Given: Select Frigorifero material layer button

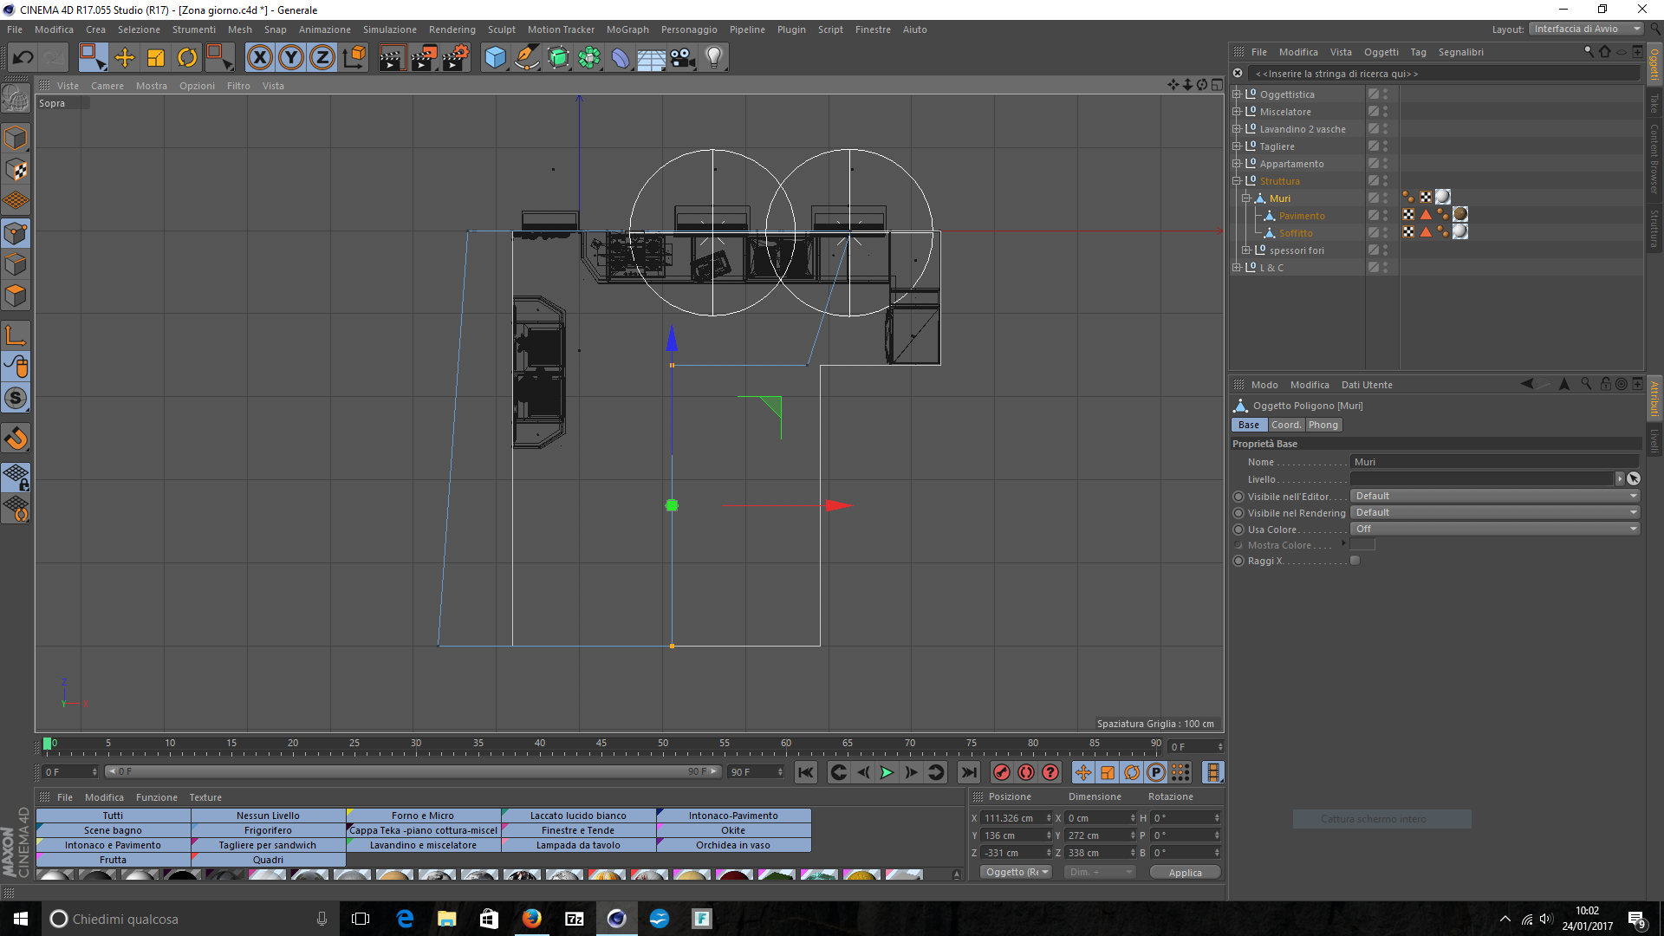Looking at the screenshot, I should (268, 830).
